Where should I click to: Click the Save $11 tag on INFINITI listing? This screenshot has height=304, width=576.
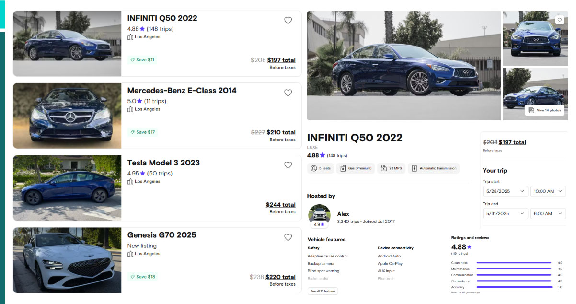point(142,60)
